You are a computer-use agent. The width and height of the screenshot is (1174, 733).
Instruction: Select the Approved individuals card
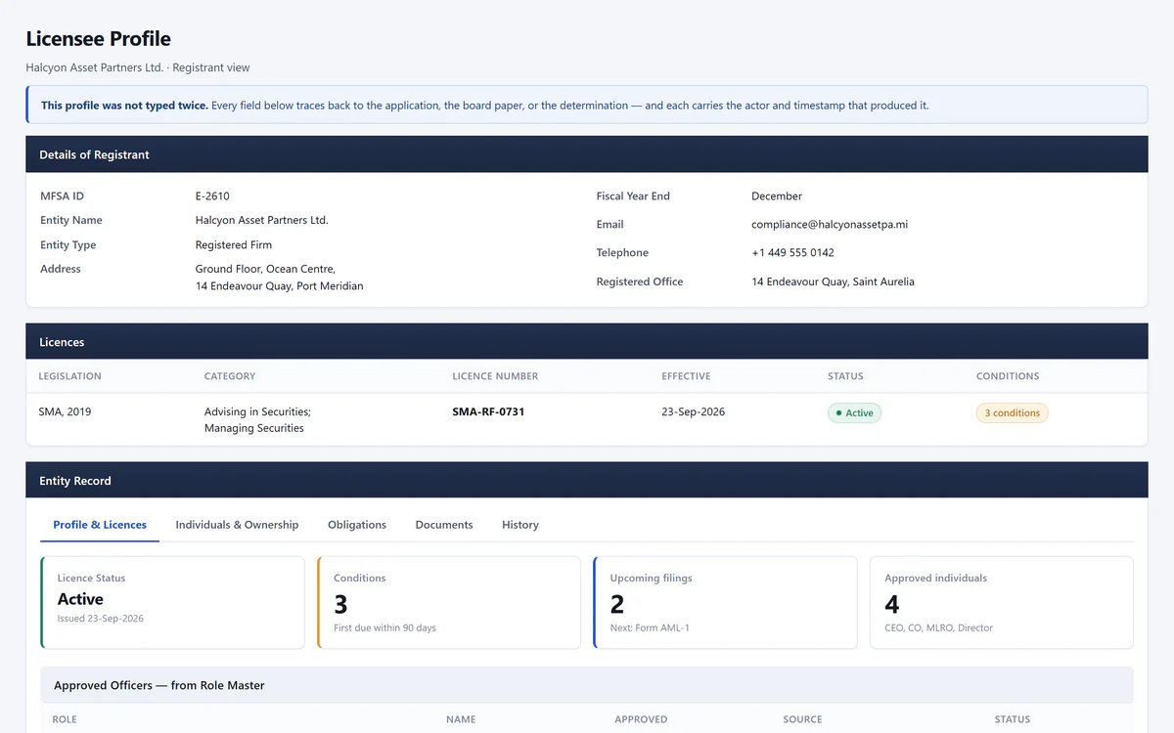click(x=1002, y=602)
